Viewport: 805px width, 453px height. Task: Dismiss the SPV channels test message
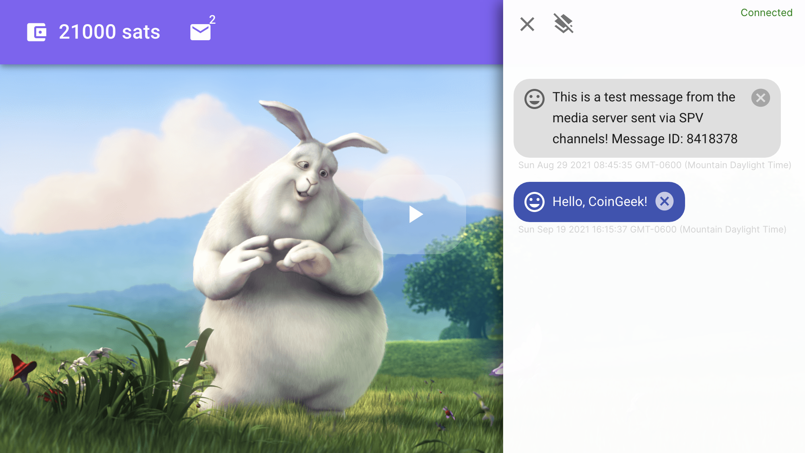click(761, 98)
